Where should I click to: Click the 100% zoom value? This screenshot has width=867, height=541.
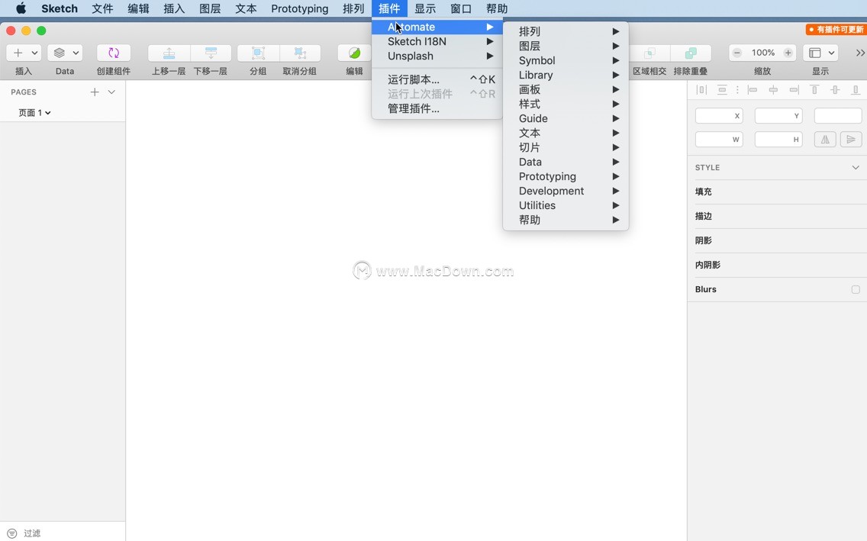762,53
